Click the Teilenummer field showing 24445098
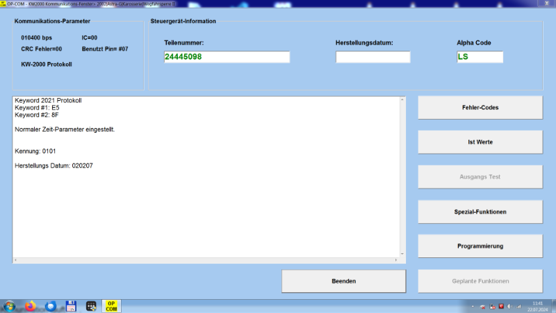 (x=227, y=57)
